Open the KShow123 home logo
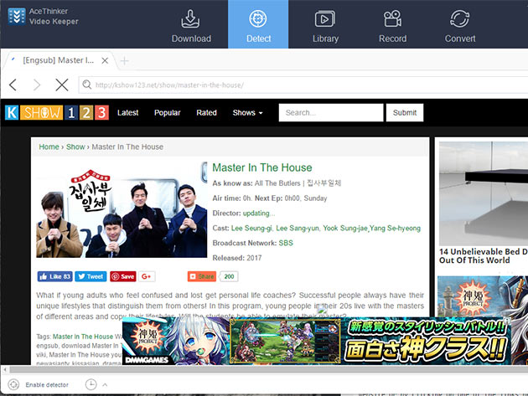The height and width of the screenshot is (396, 528). [57, 112]
